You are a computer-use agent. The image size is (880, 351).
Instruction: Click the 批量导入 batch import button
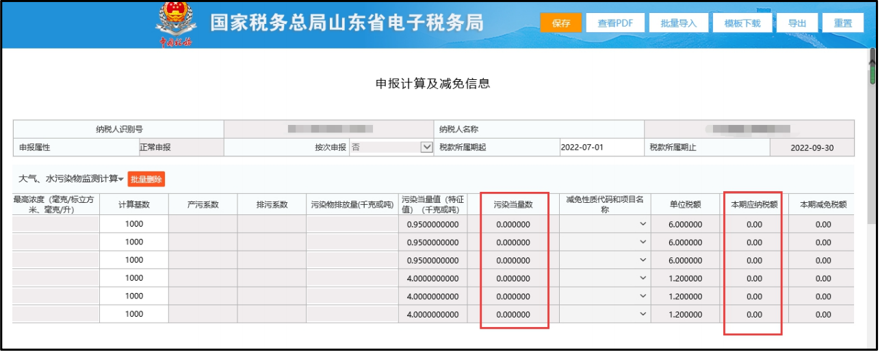(x=678, y=23)
